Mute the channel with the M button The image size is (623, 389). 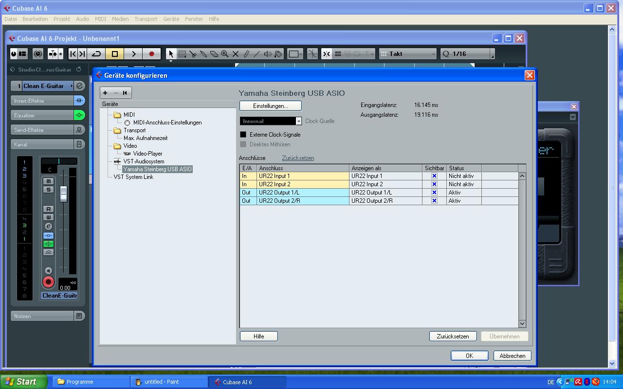coord(48,181)
